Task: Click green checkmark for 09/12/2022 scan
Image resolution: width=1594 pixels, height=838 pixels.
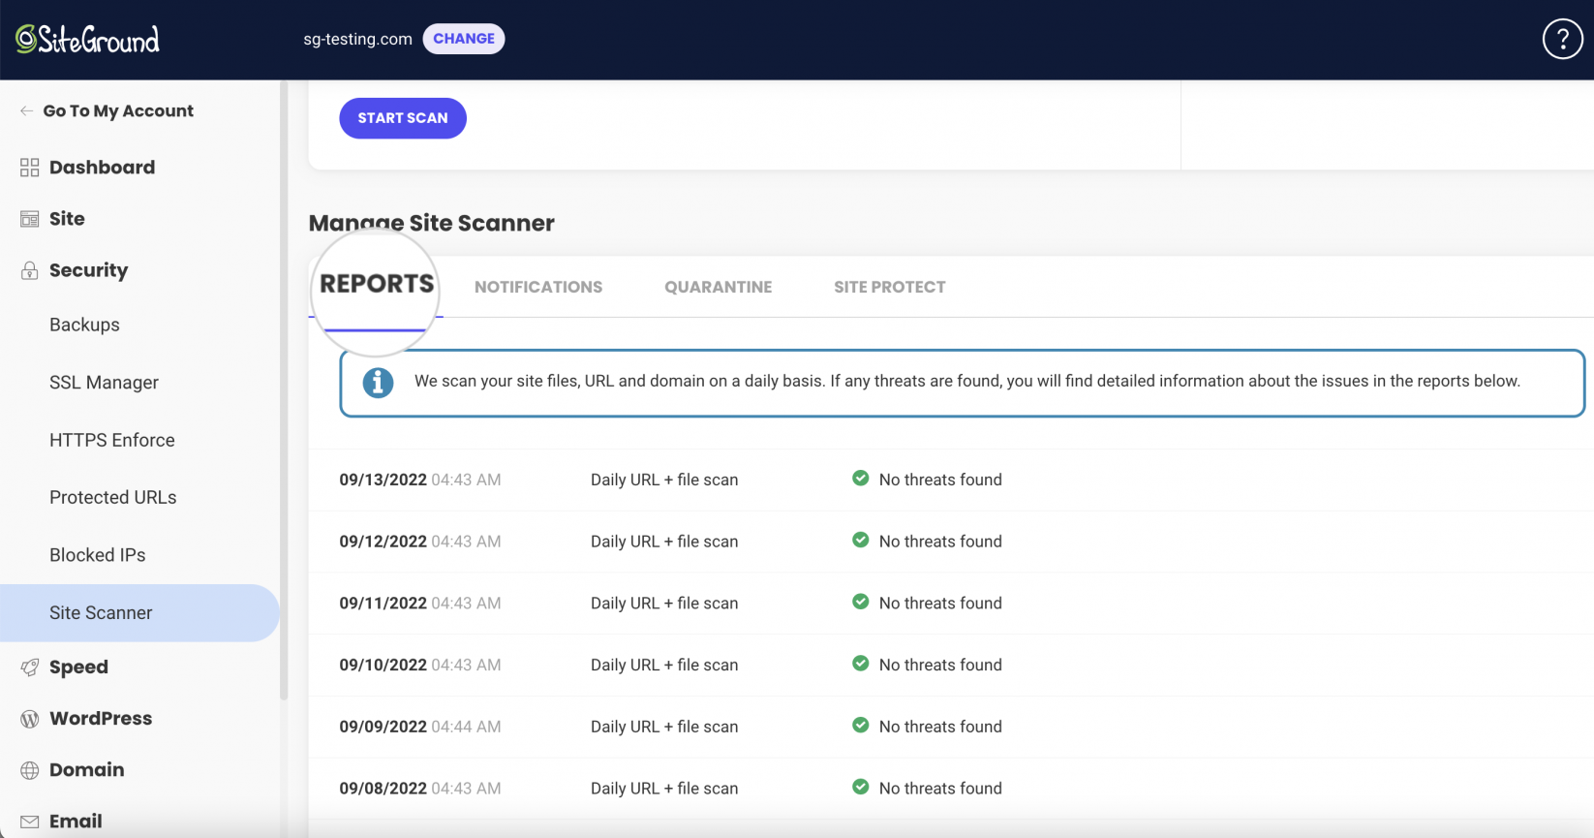Action: click(860, 540)
